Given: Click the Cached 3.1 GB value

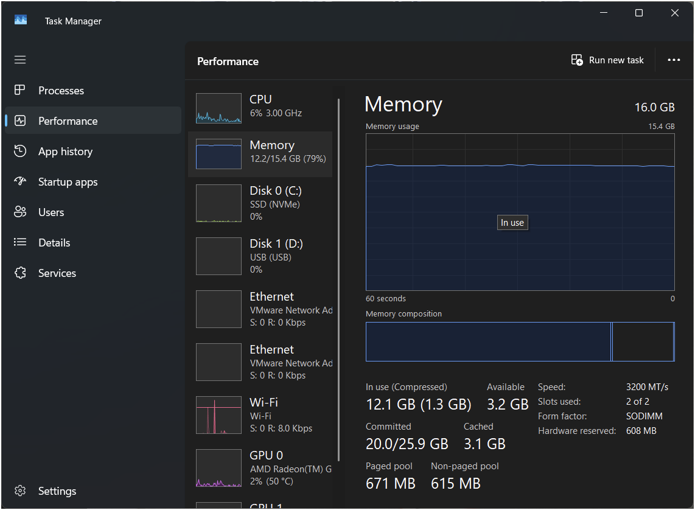Looking at the screenshot, I should pos(484,444).
